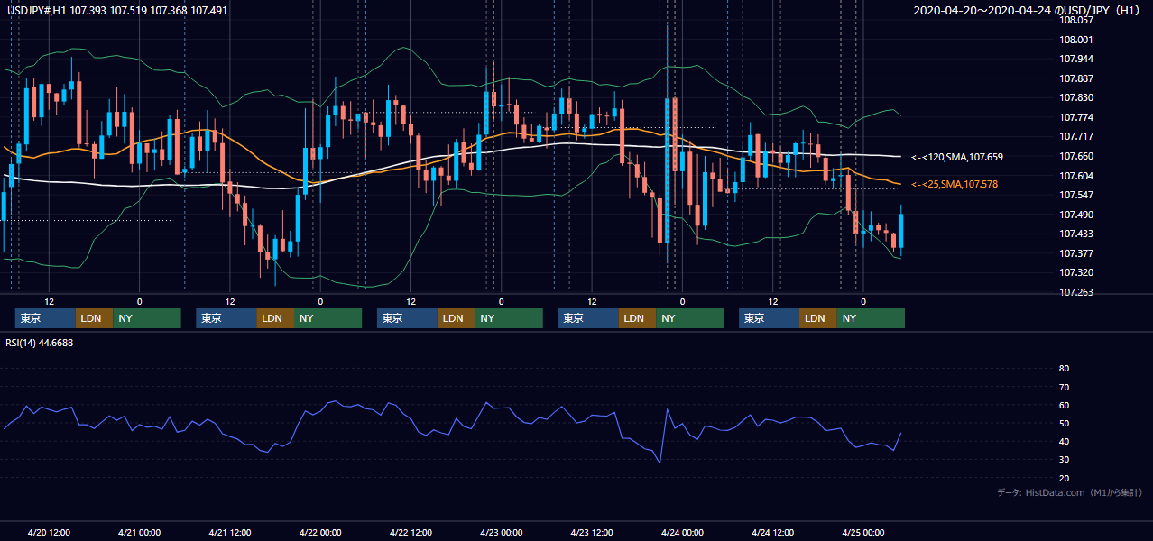Image resolution: width=1153 pixels, height=541 pixels.
Task: Click the RSI 30 level label
Action: click(x=1064, y=460)
